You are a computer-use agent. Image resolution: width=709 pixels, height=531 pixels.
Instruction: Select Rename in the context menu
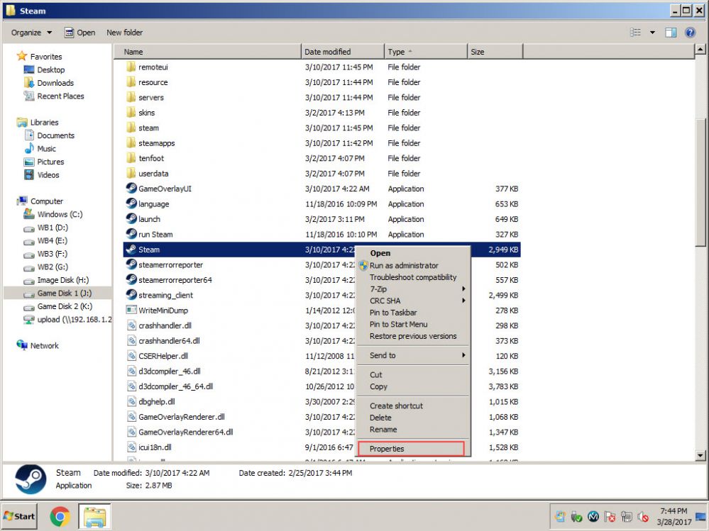(x=413, y=430)
